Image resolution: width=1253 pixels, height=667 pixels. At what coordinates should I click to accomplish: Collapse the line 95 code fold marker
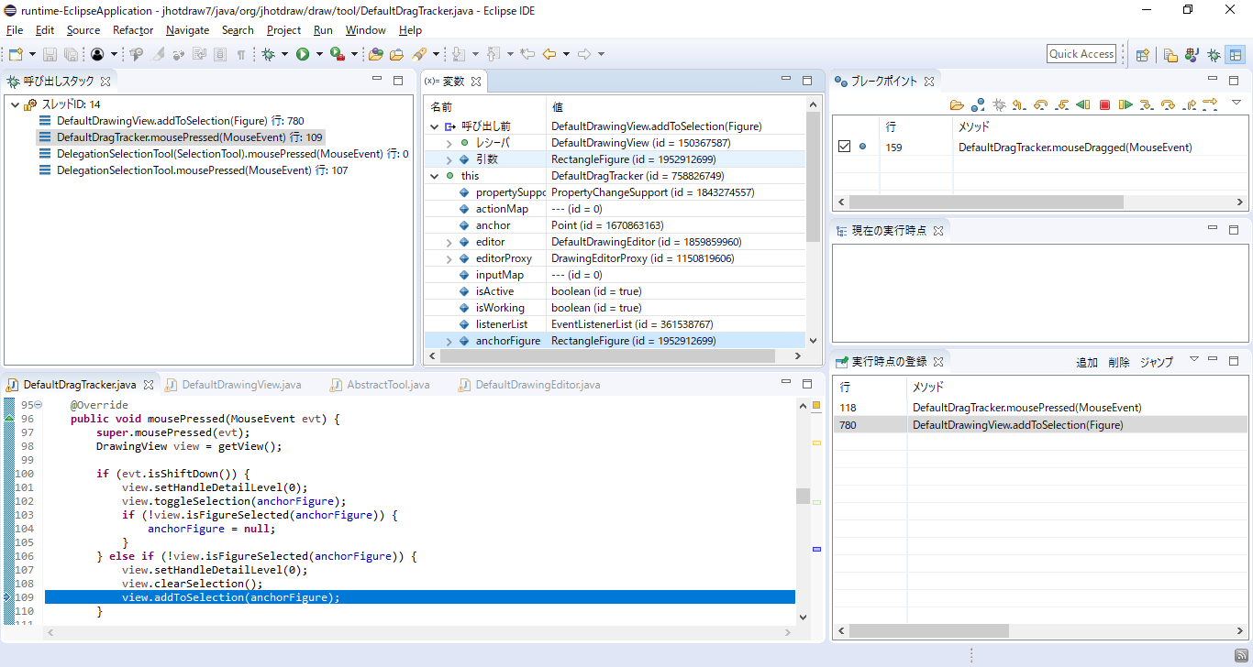point(39,405)
